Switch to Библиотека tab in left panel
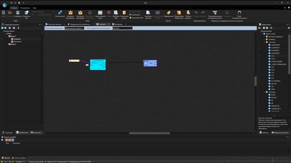This screenshot has width=291, height=163. click(x=22, y=133)
